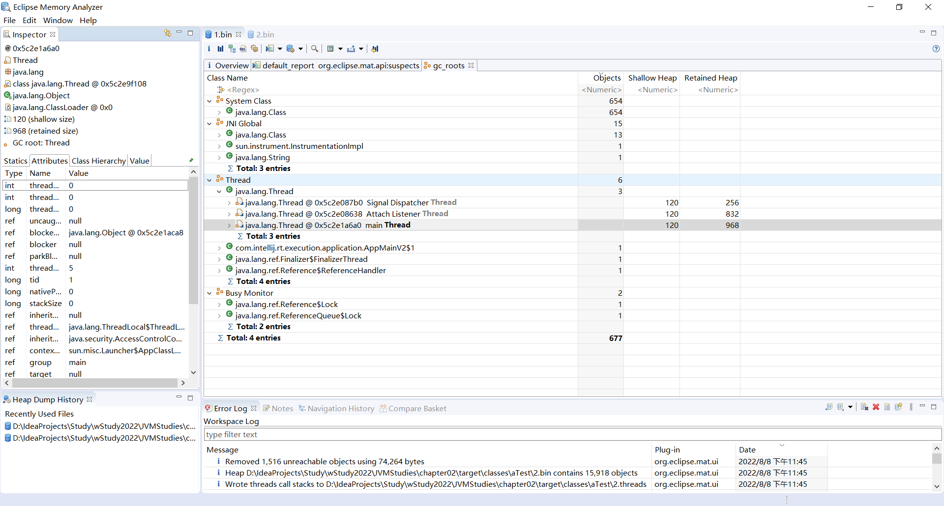This screenshot has height=506, width=944.
Task: Open Thread Overview gears icon
Action: (x=254, y=49)
